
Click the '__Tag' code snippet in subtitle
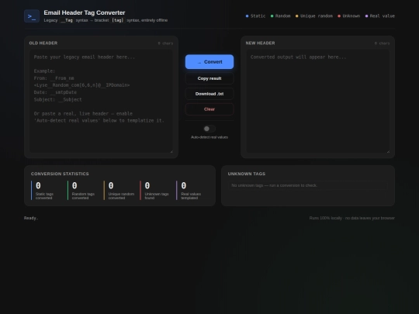(67, 20)
